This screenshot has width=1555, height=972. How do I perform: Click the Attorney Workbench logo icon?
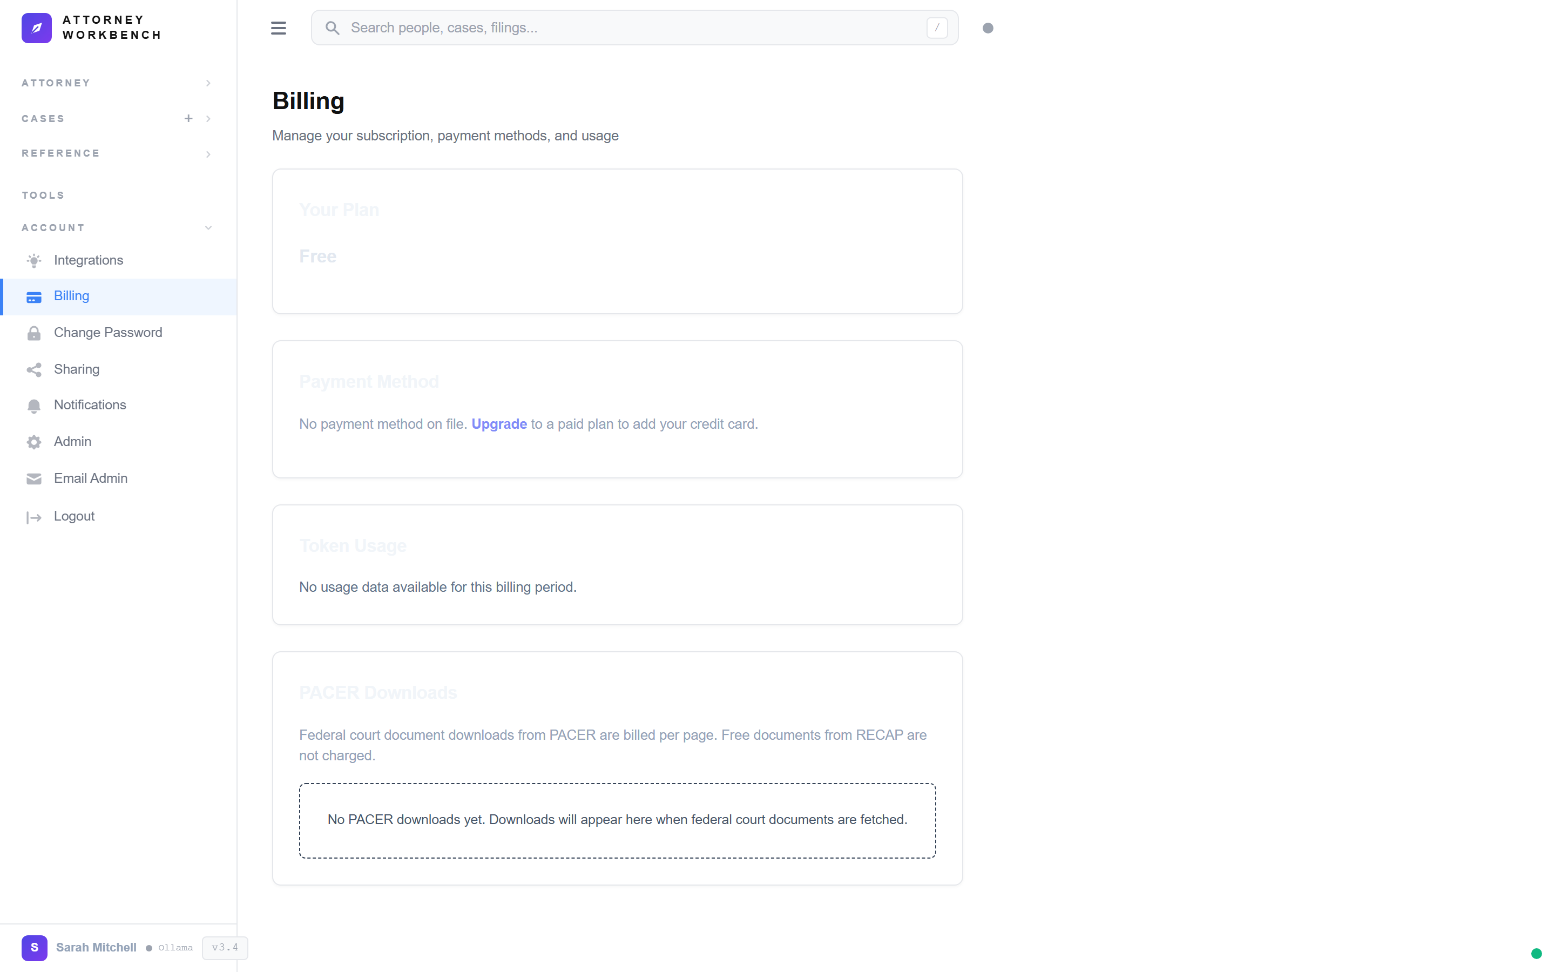[x=37, y=28]
